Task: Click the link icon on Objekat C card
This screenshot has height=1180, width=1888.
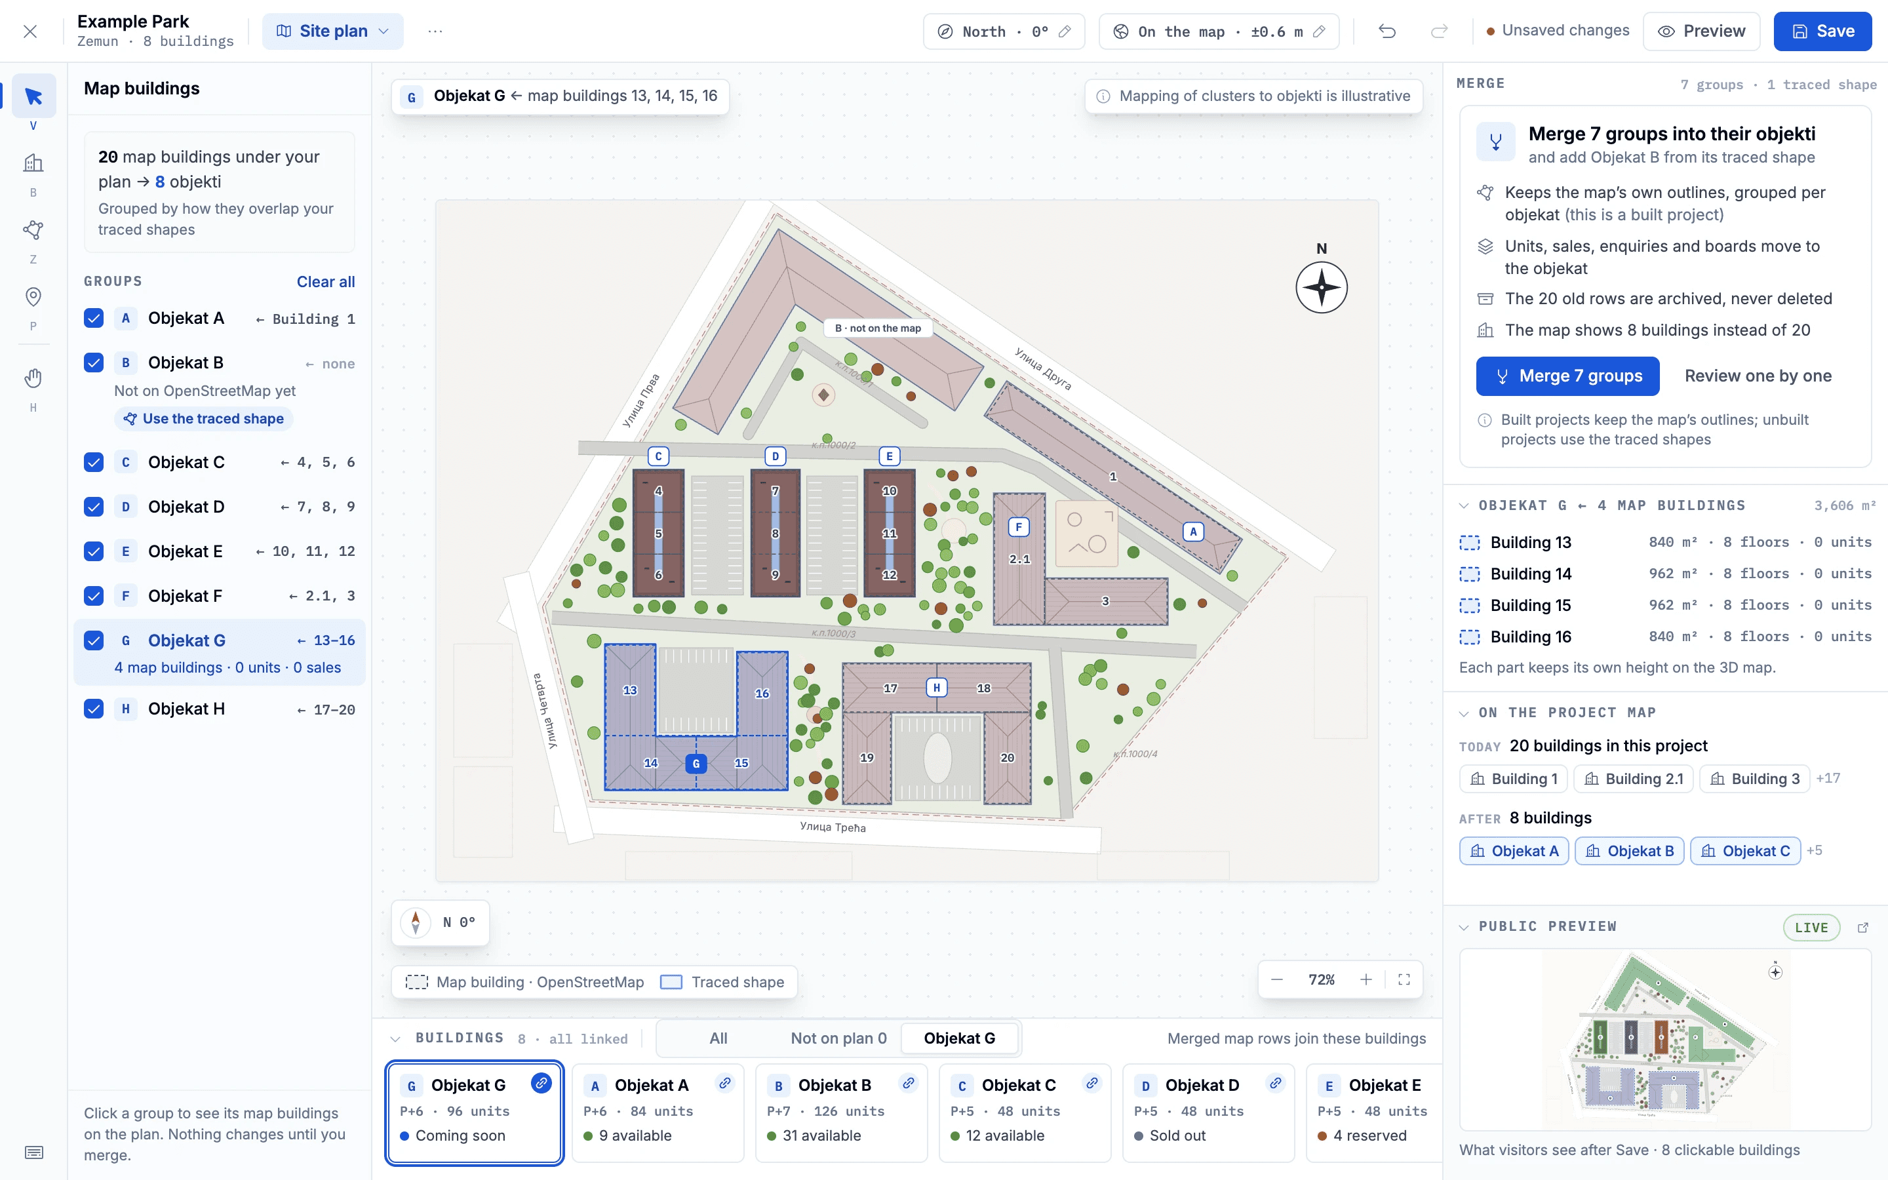Action: (1092, 1083)
